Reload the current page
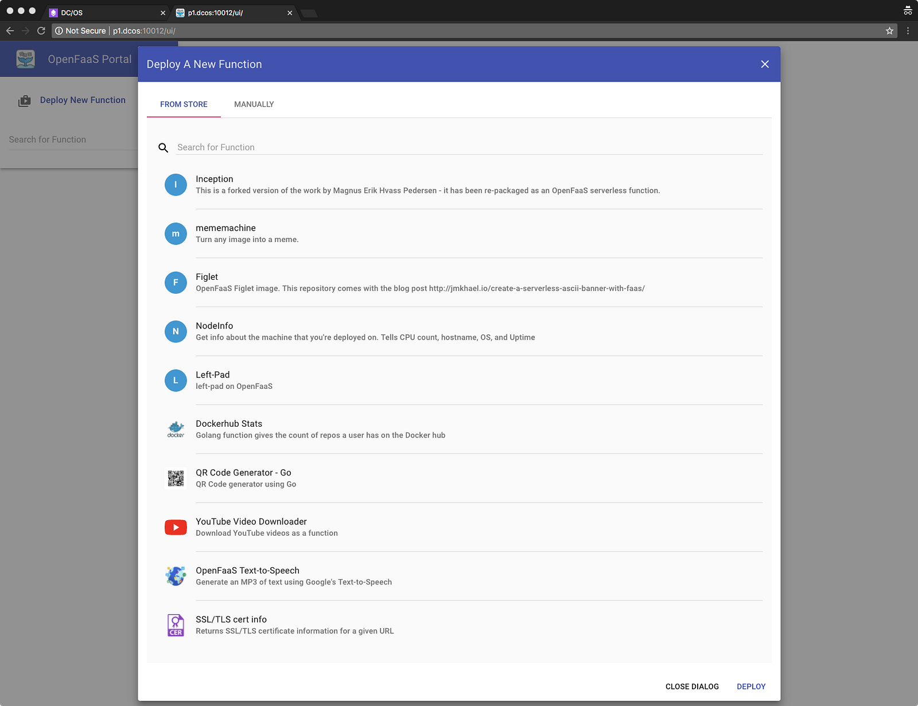 41,31
